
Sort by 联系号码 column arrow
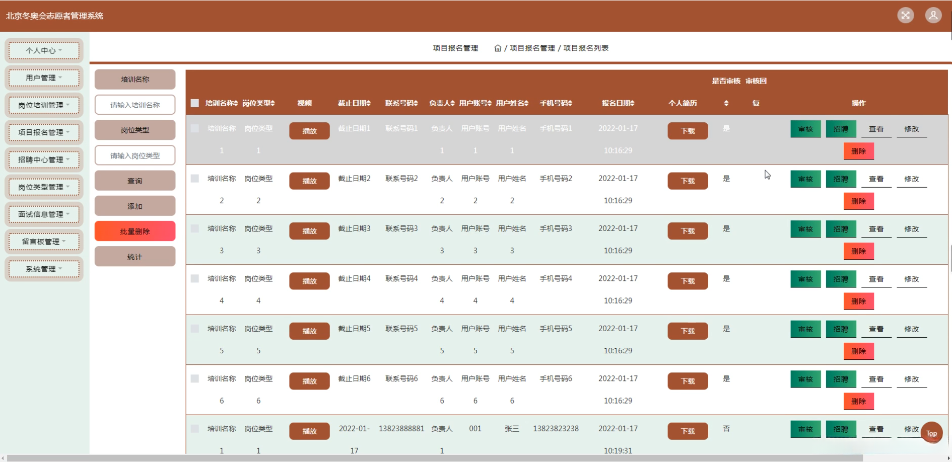pyautogui.click(x=416, y=103)
